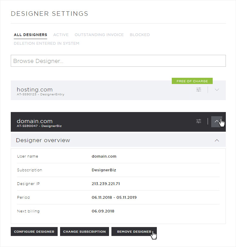The height and width of the screenshot is (247, 236).
Task: Click the Period value 06.11.2018 - 05.11.2019
Action: [114, 197]
